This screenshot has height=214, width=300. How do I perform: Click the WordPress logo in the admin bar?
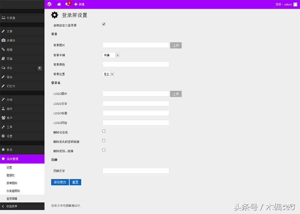point(49,4)
